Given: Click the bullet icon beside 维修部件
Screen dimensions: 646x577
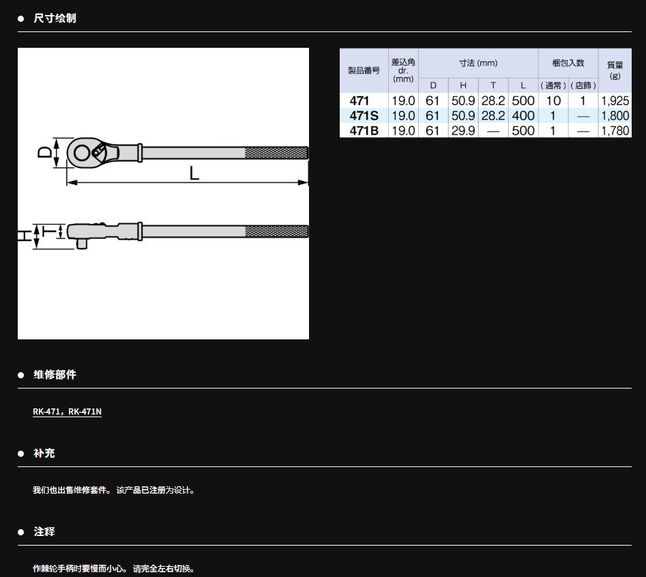Looking at the screenshot, I should pos(21,375).
